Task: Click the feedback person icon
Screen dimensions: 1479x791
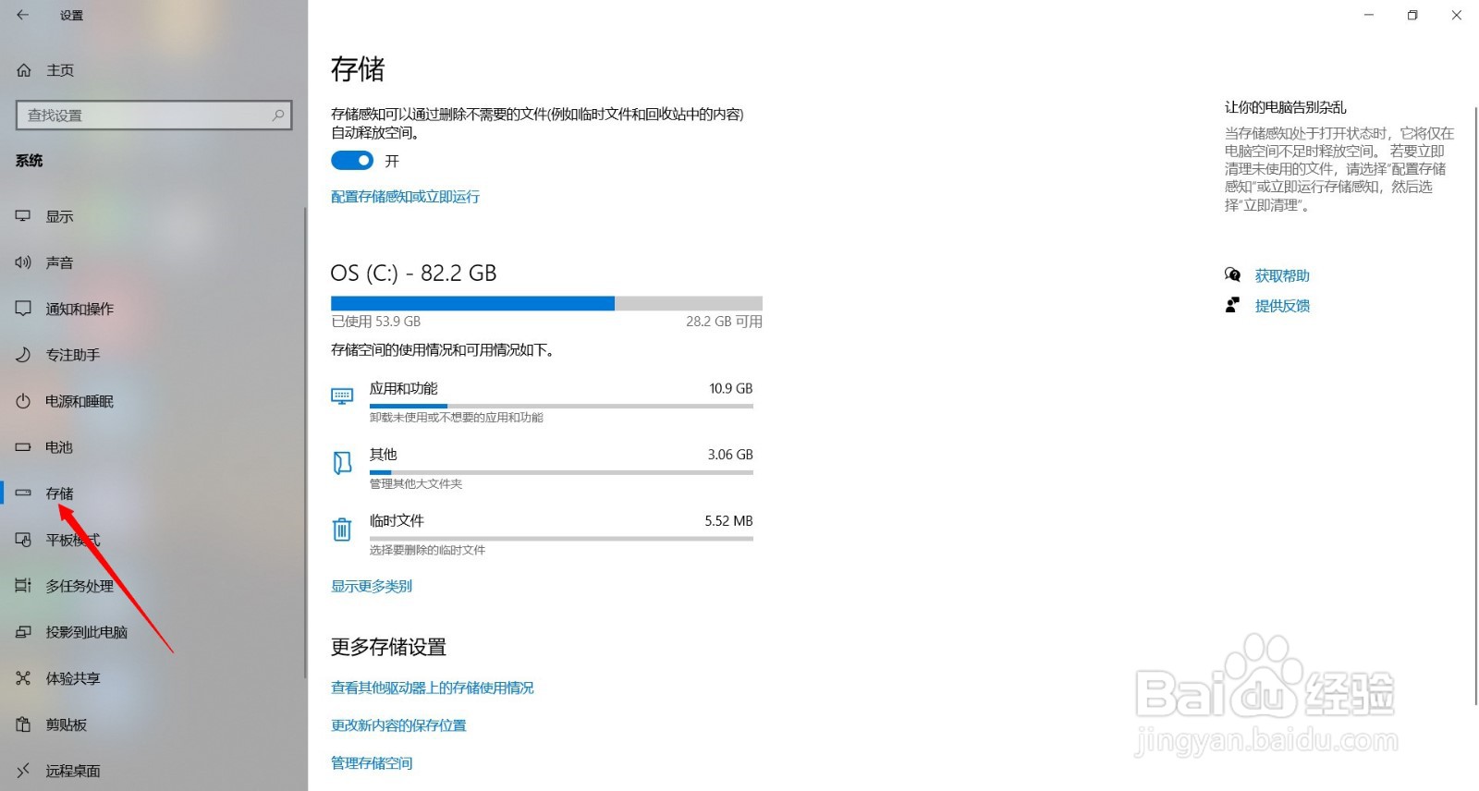Action: tap(1232, 305)
